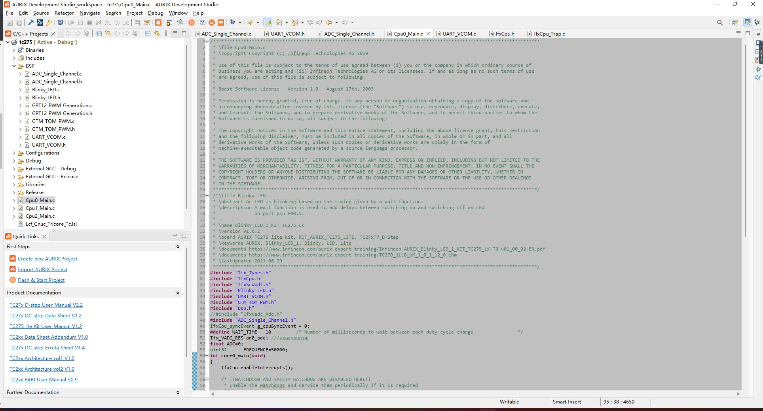Click the Terminate (stop square) icon
This screenshot has width=763, height=411.
pyautogui.click(x=89, y=23)
